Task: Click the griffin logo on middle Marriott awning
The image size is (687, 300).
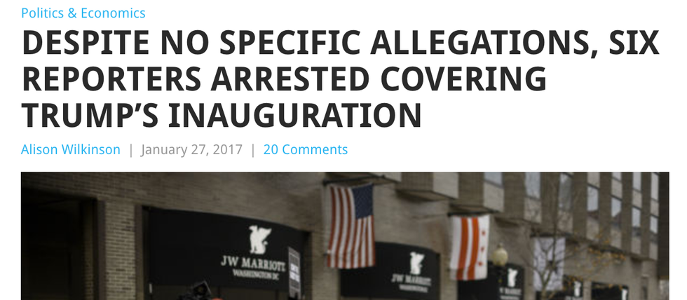Action: pos(416,263)
